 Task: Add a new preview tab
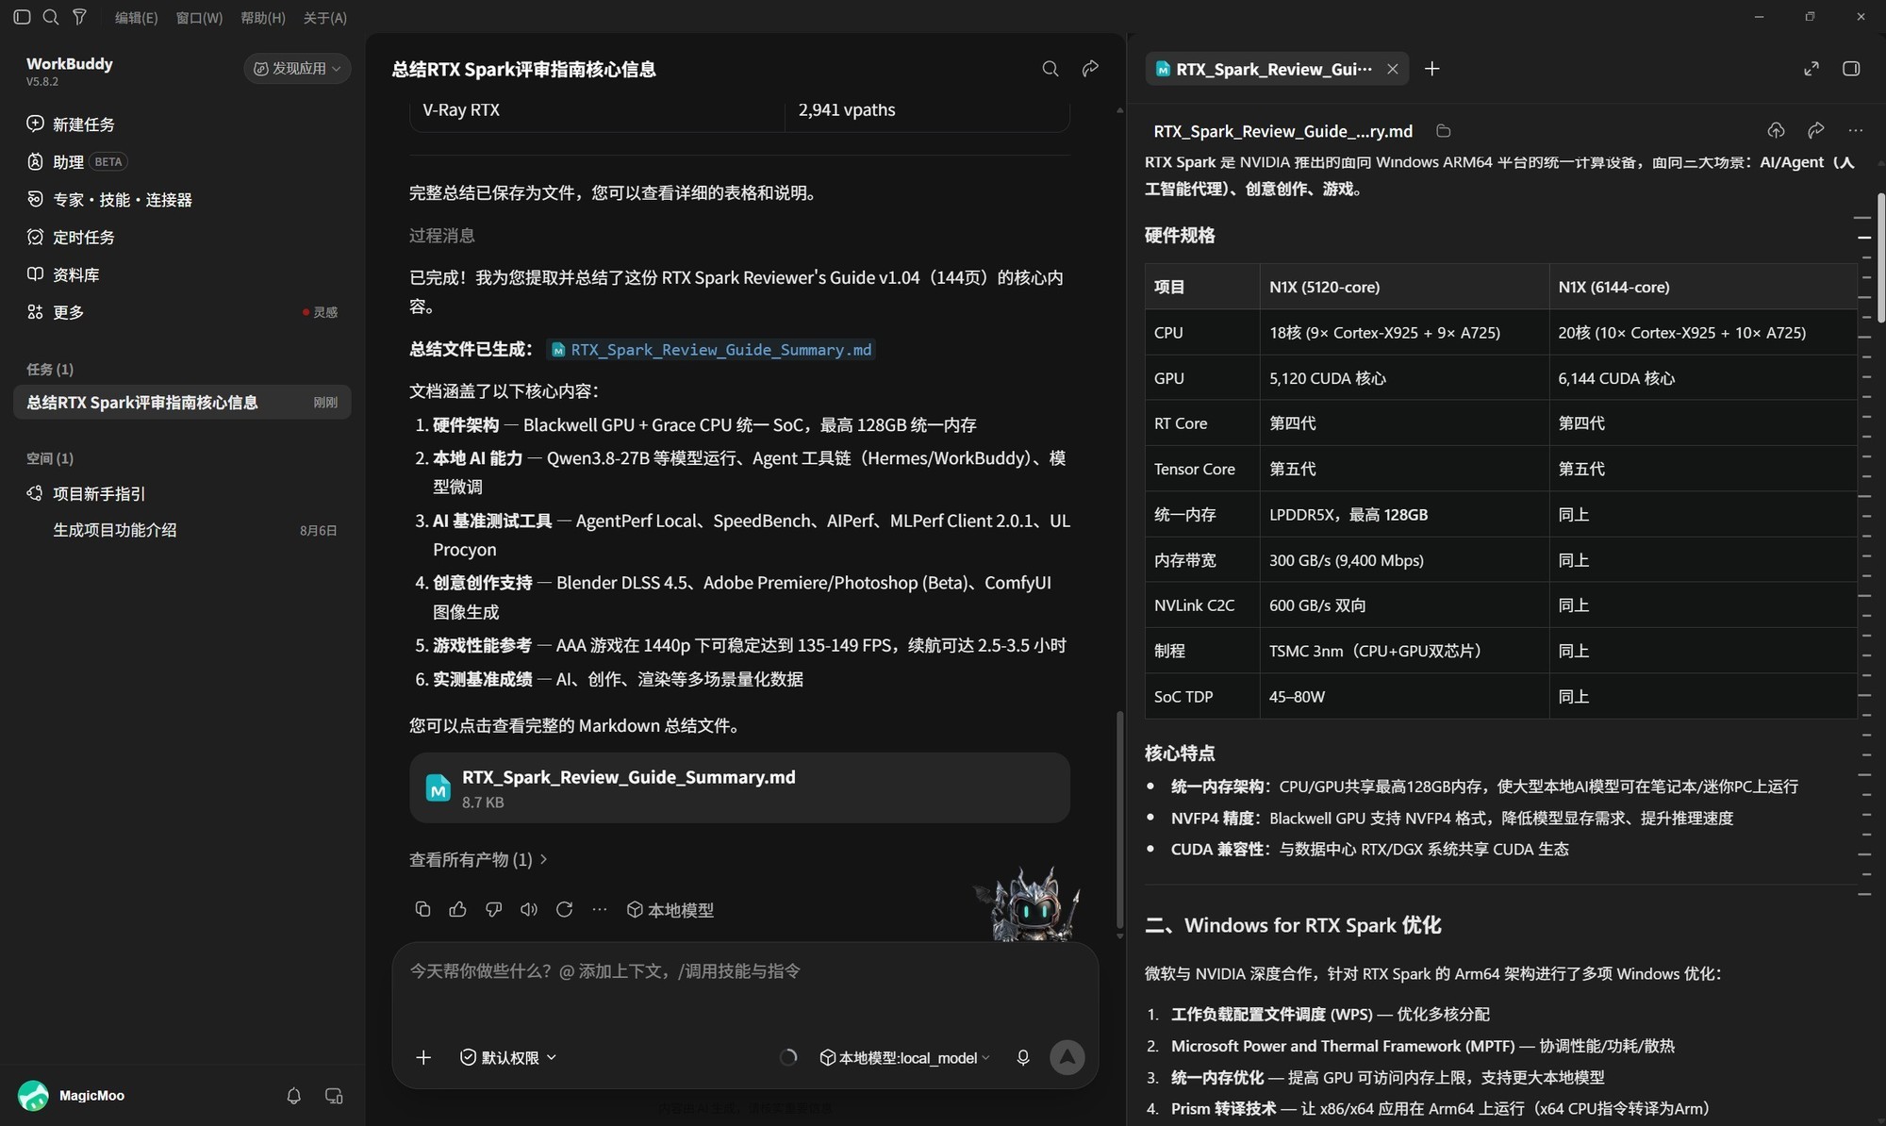[x=1431, y=69]
